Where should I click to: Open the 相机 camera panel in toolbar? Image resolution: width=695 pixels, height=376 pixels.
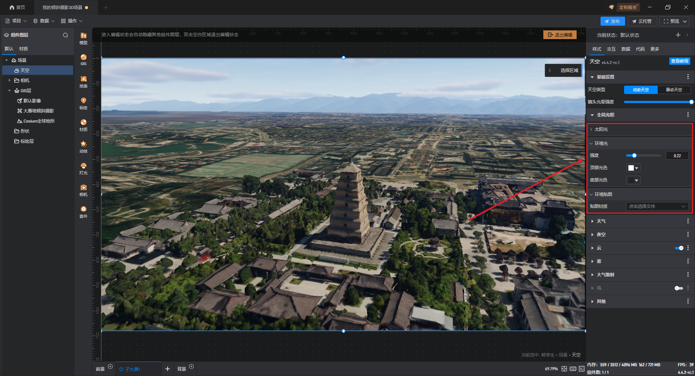83,190
